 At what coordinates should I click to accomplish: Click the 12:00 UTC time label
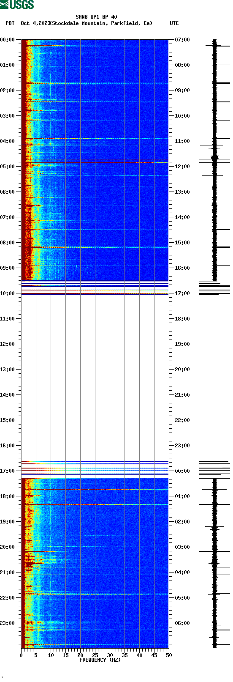(182, 167)
